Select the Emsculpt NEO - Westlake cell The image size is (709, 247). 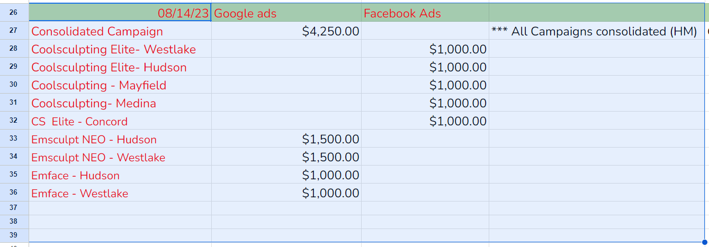(x=120, y=157)
